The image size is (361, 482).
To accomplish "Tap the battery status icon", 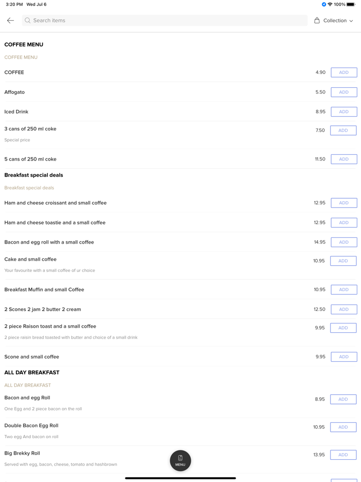I will coord(351,5).
